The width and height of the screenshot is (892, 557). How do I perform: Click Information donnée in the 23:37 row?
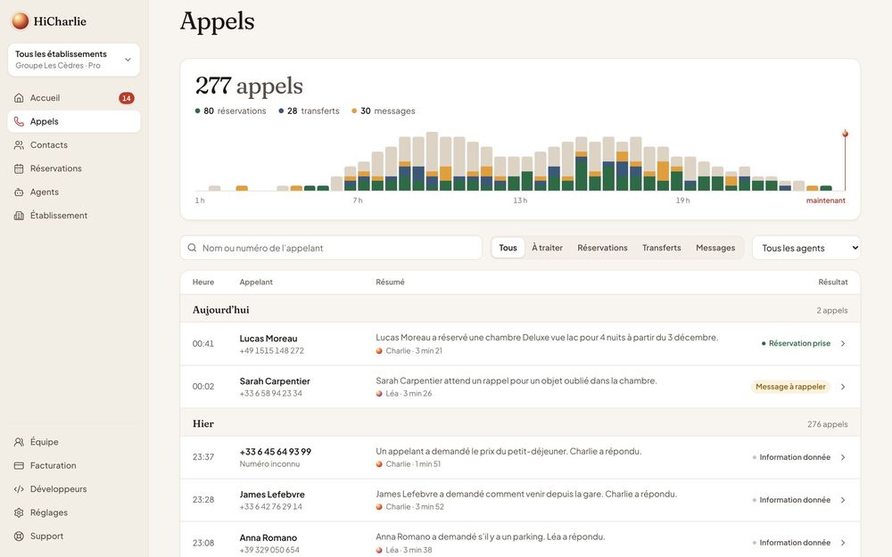791,457
